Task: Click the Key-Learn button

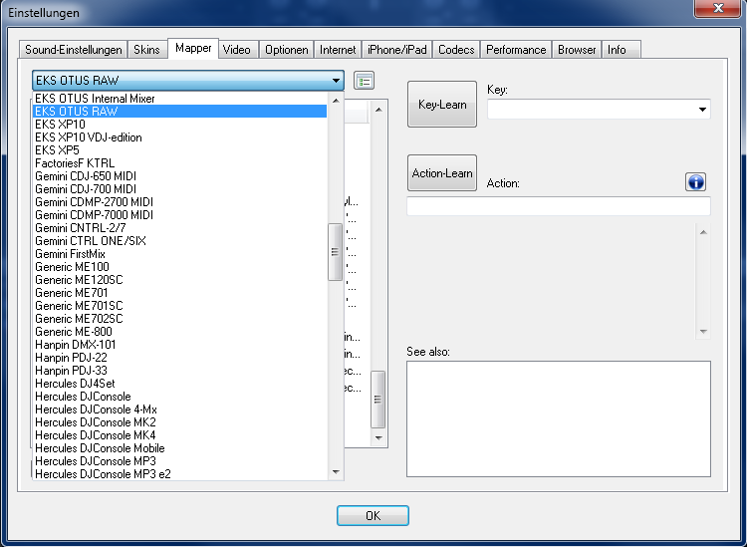Action: [442, 105]
